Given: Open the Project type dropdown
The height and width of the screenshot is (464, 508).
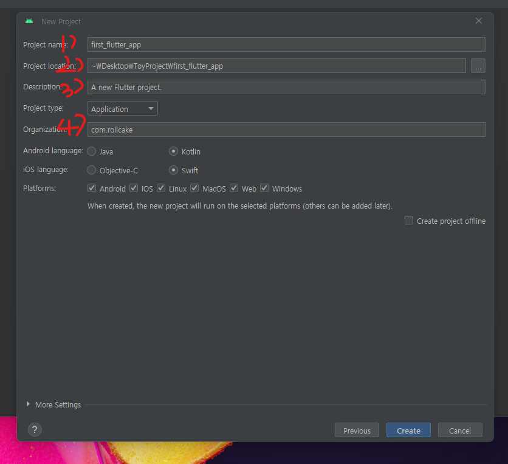Looking at the screenshot, I should [x=123, y=108].
